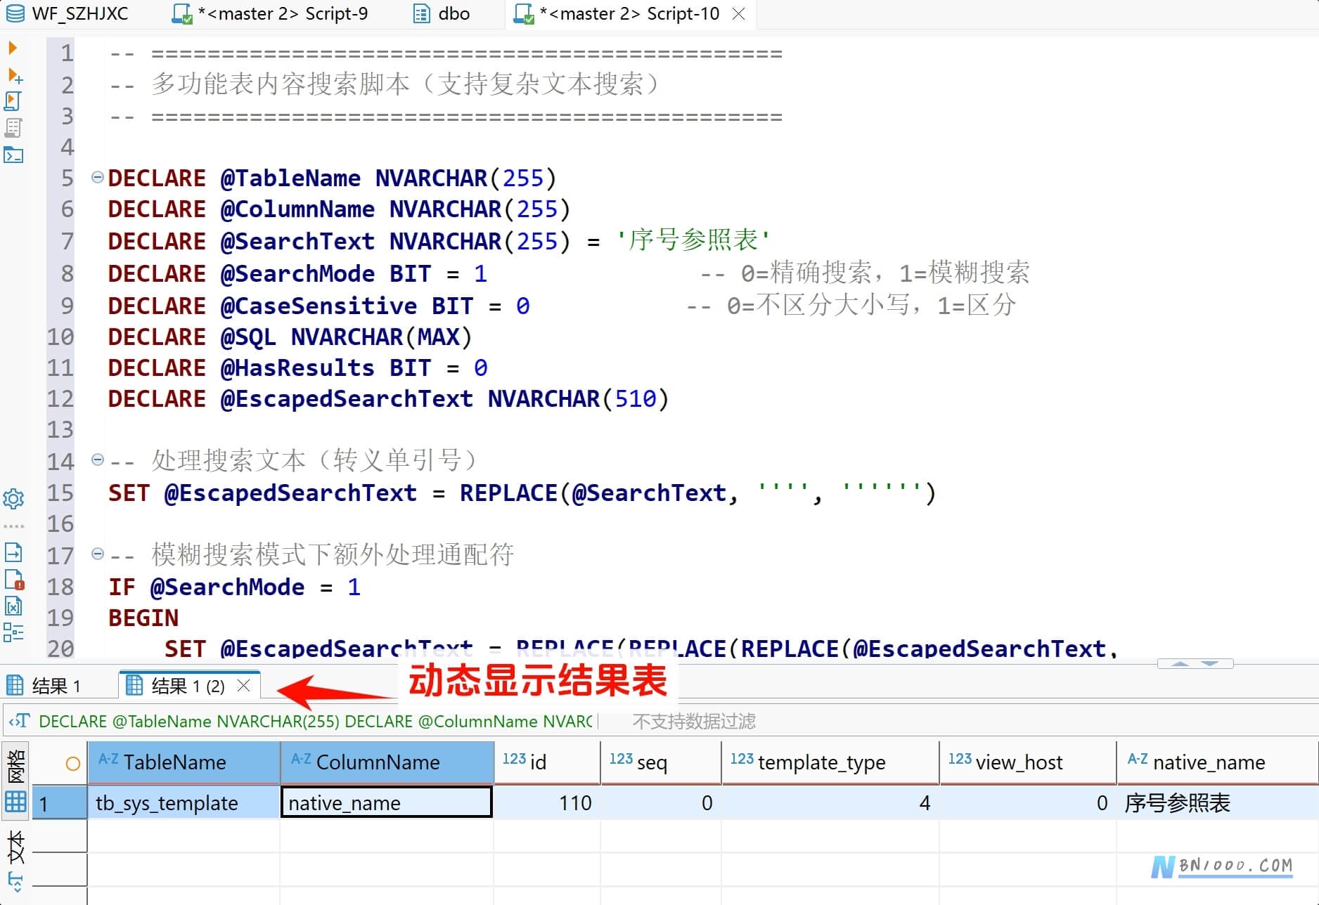
Task: Collapse the fold marker at line 17
Action: pyautogui.click(x=98, y=554)
